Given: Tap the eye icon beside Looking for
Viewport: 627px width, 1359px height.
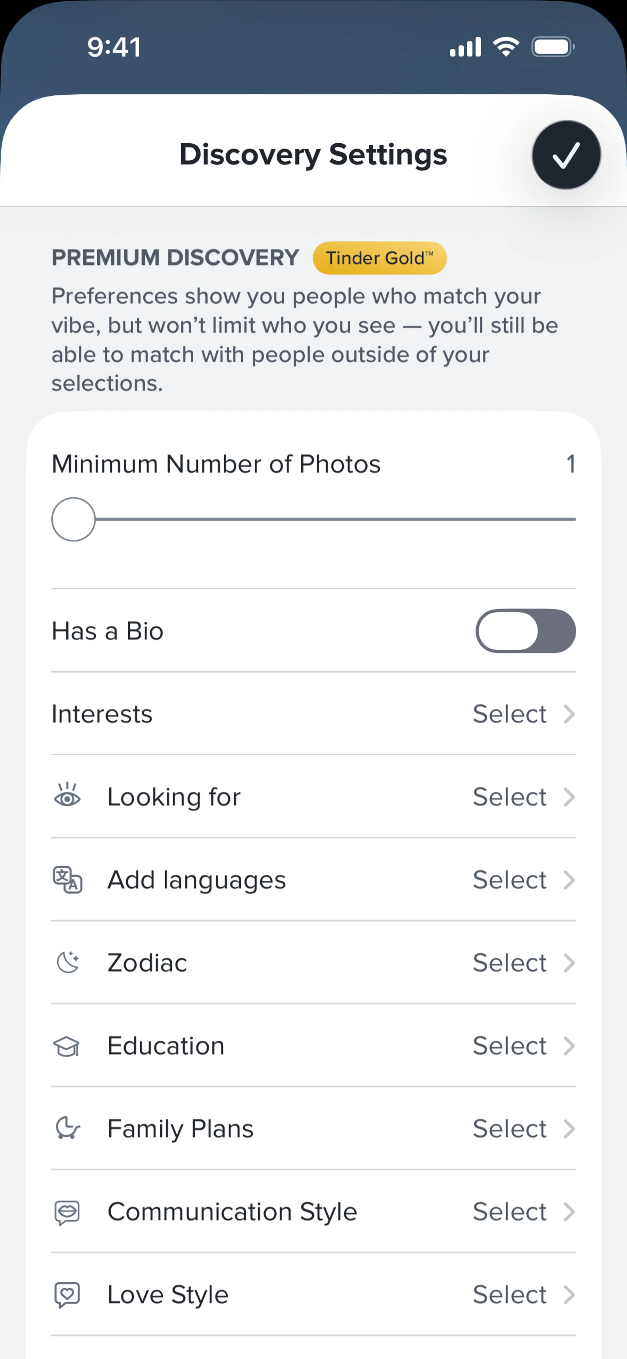Looking at the screenshot, I should [68, 796].
